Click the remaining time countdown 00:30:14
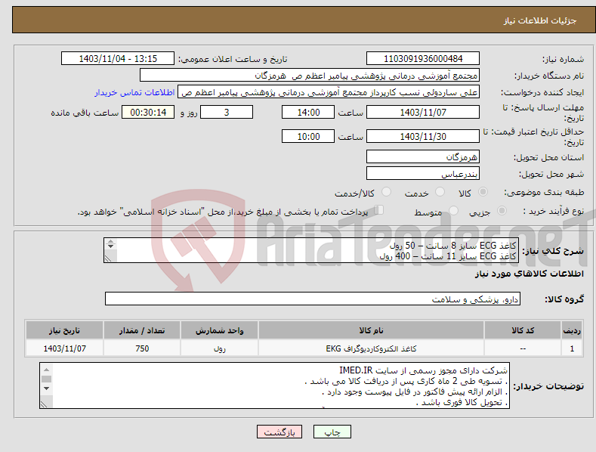Screen dimensions: 596x452 tap(148, 112)
